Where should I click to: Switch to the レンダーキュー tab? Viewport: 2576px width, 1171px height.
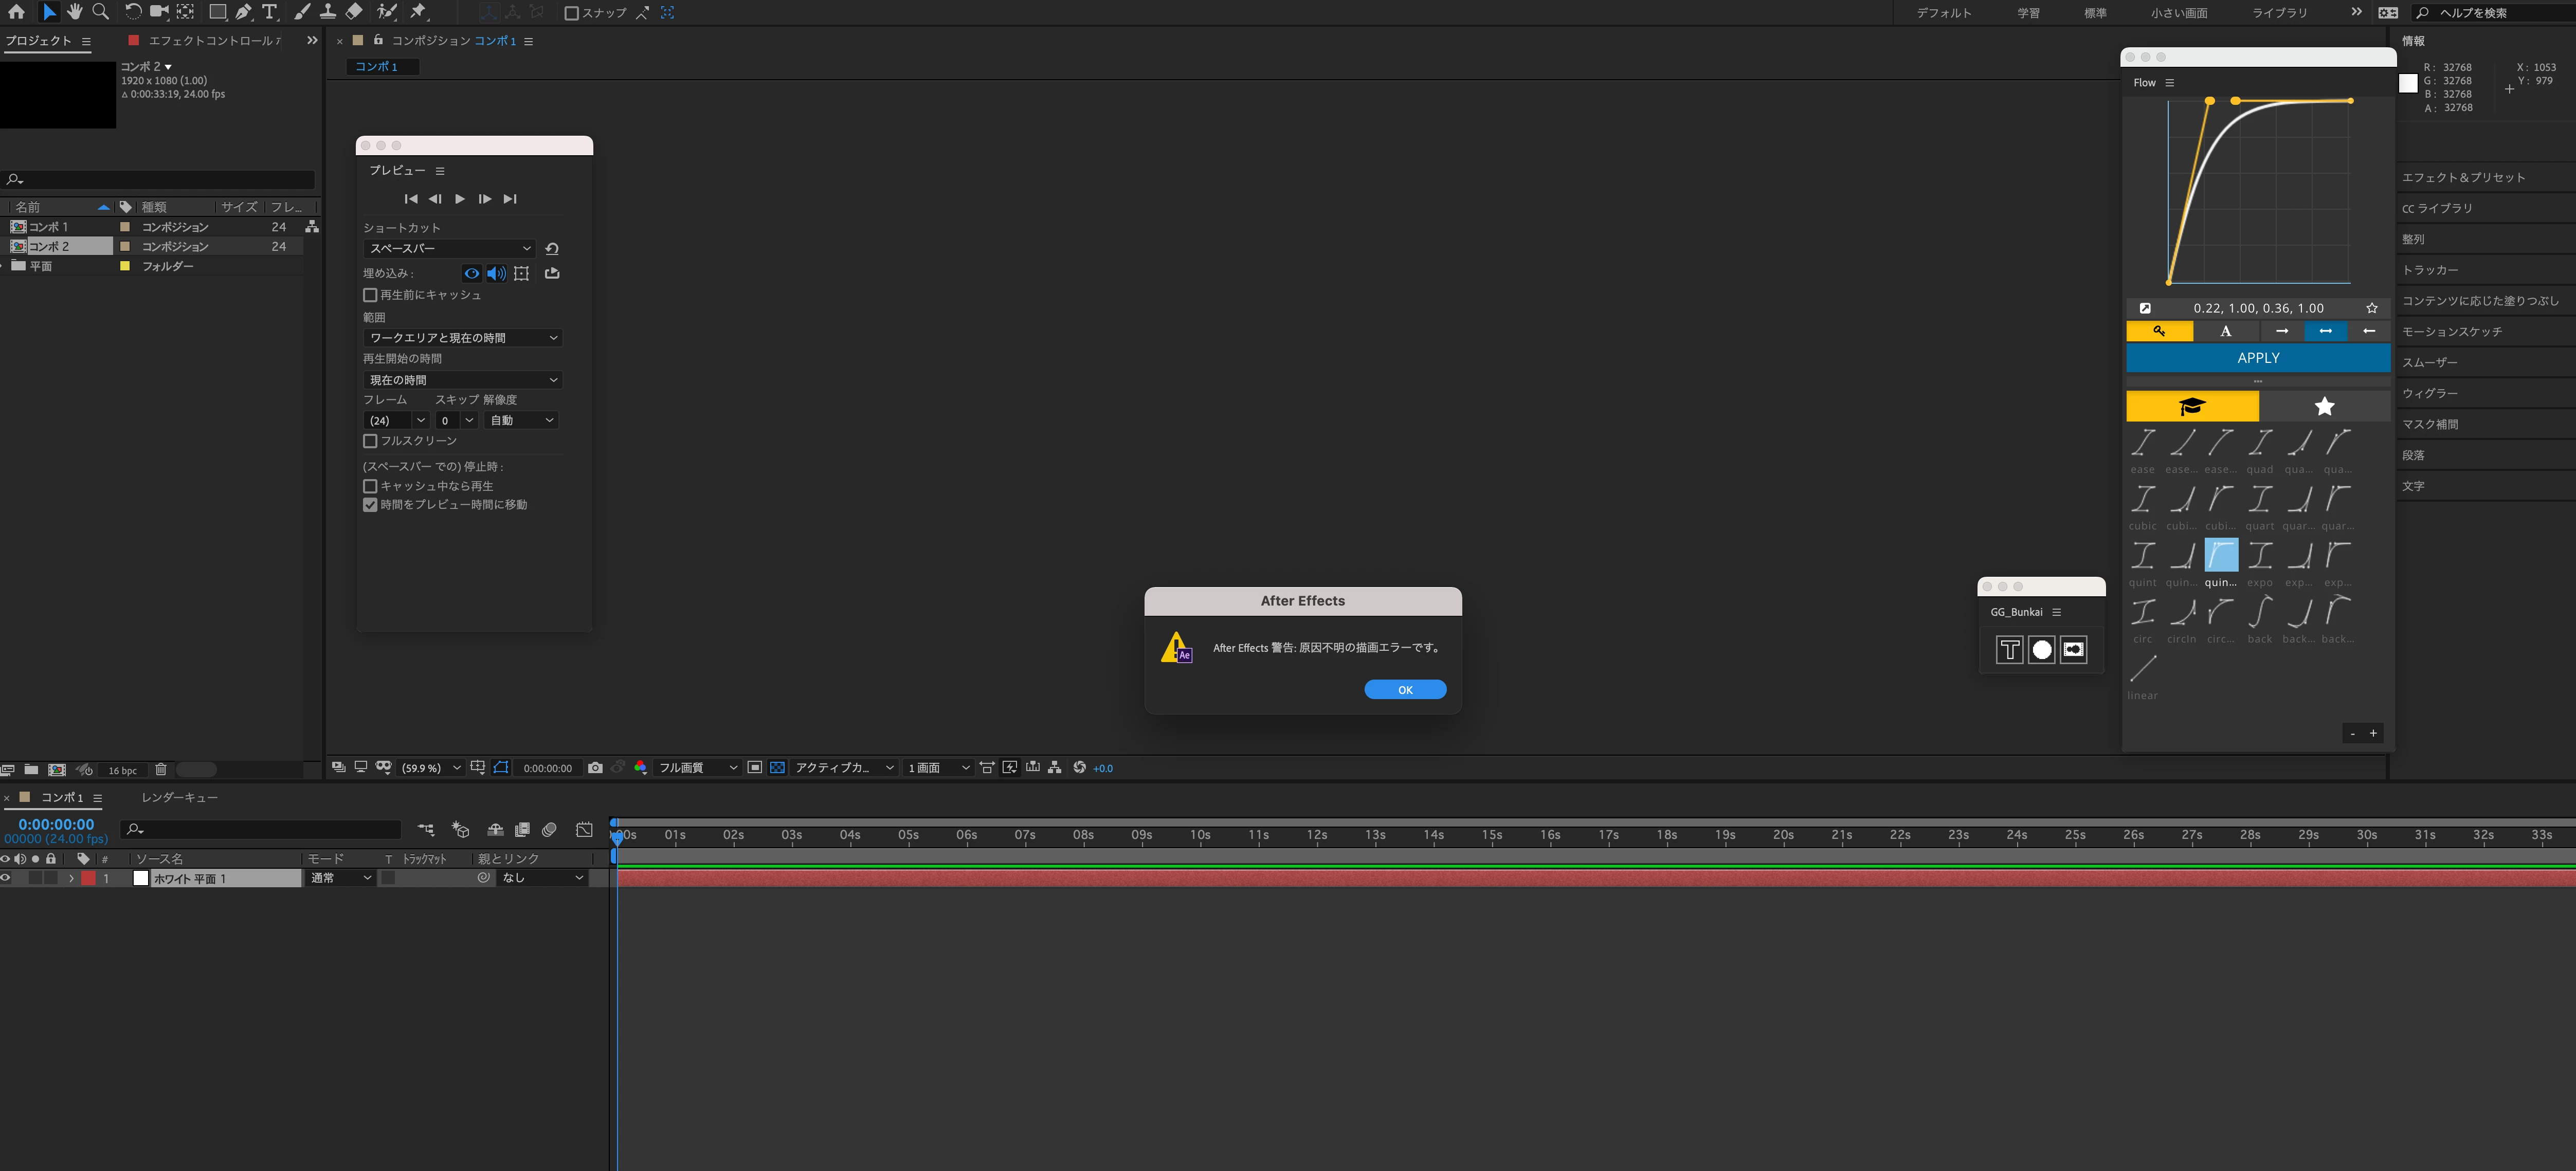[x=179, y=798]
